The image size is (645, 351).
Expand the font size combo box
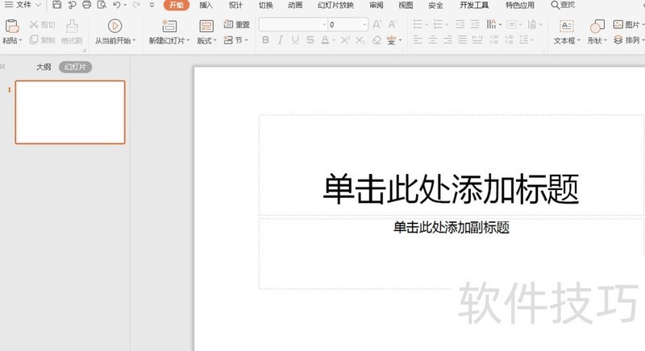364,25
